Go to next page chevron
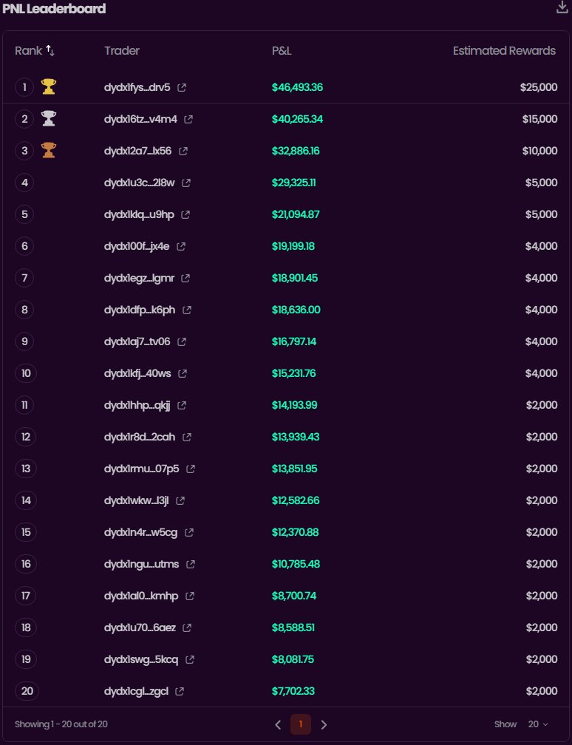Image resolution: width=572 pixels, height=745 pixels. click(324, 725)
